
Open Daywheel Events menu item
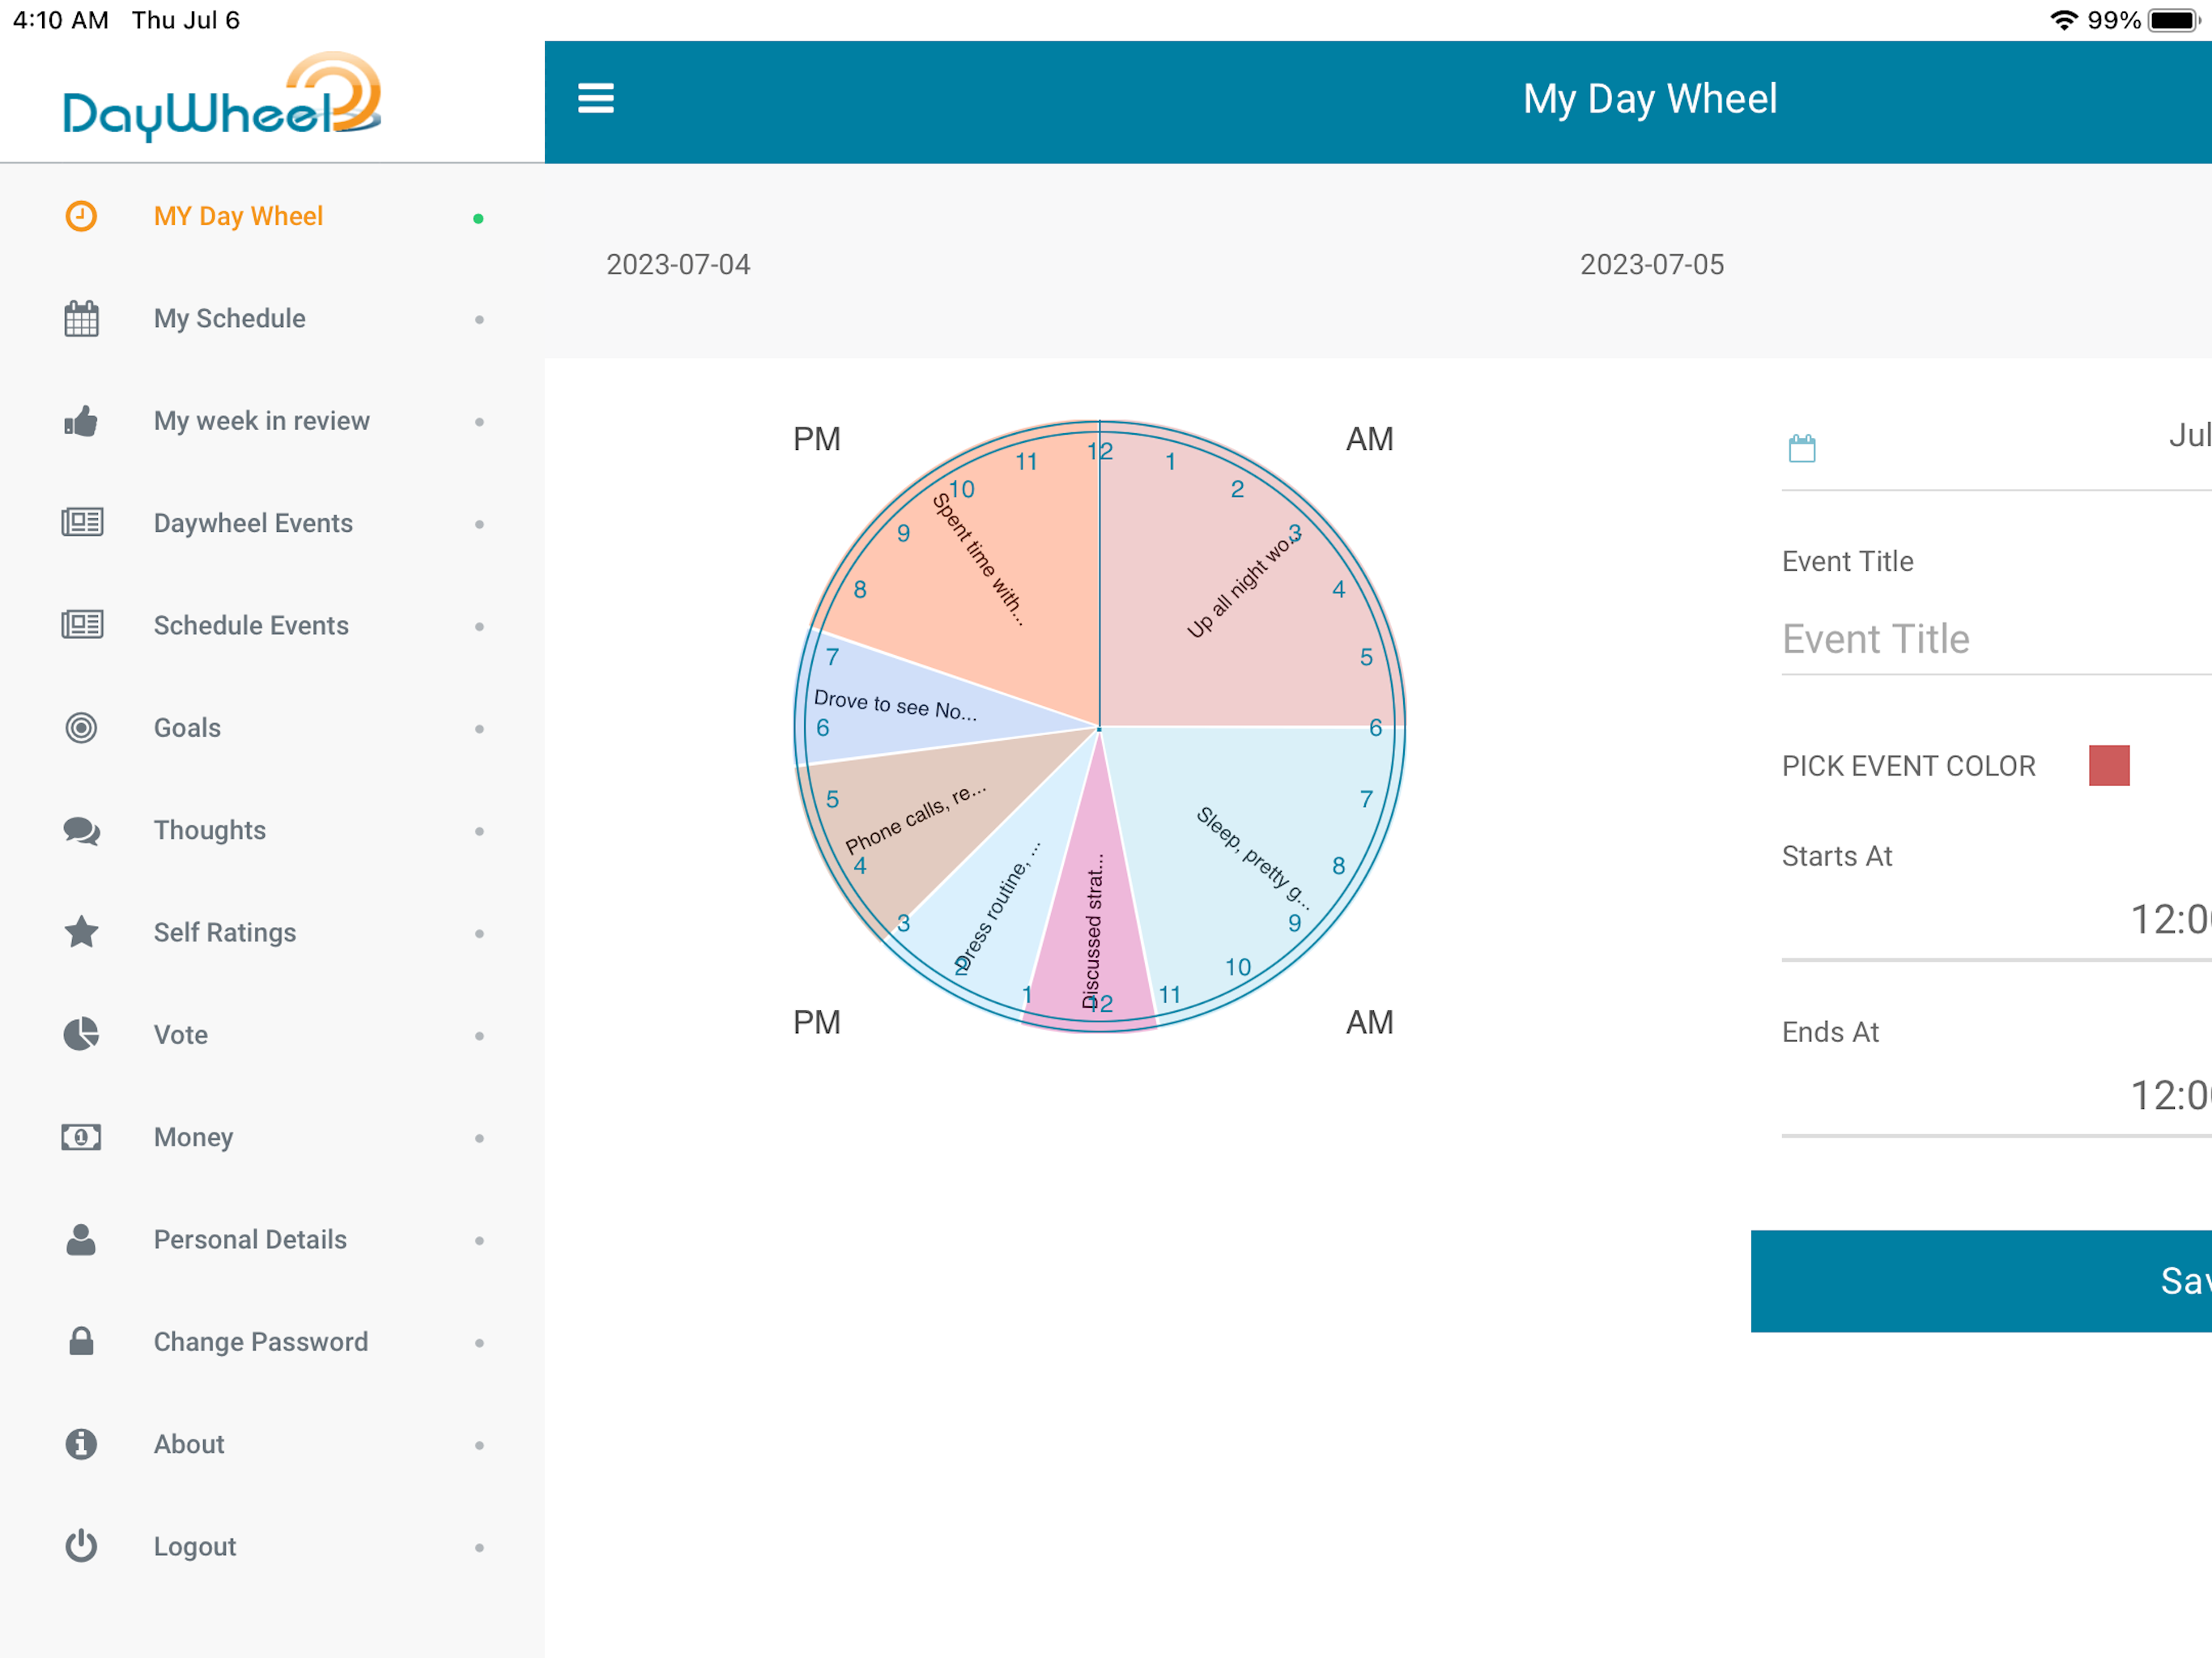coord(253,523)
